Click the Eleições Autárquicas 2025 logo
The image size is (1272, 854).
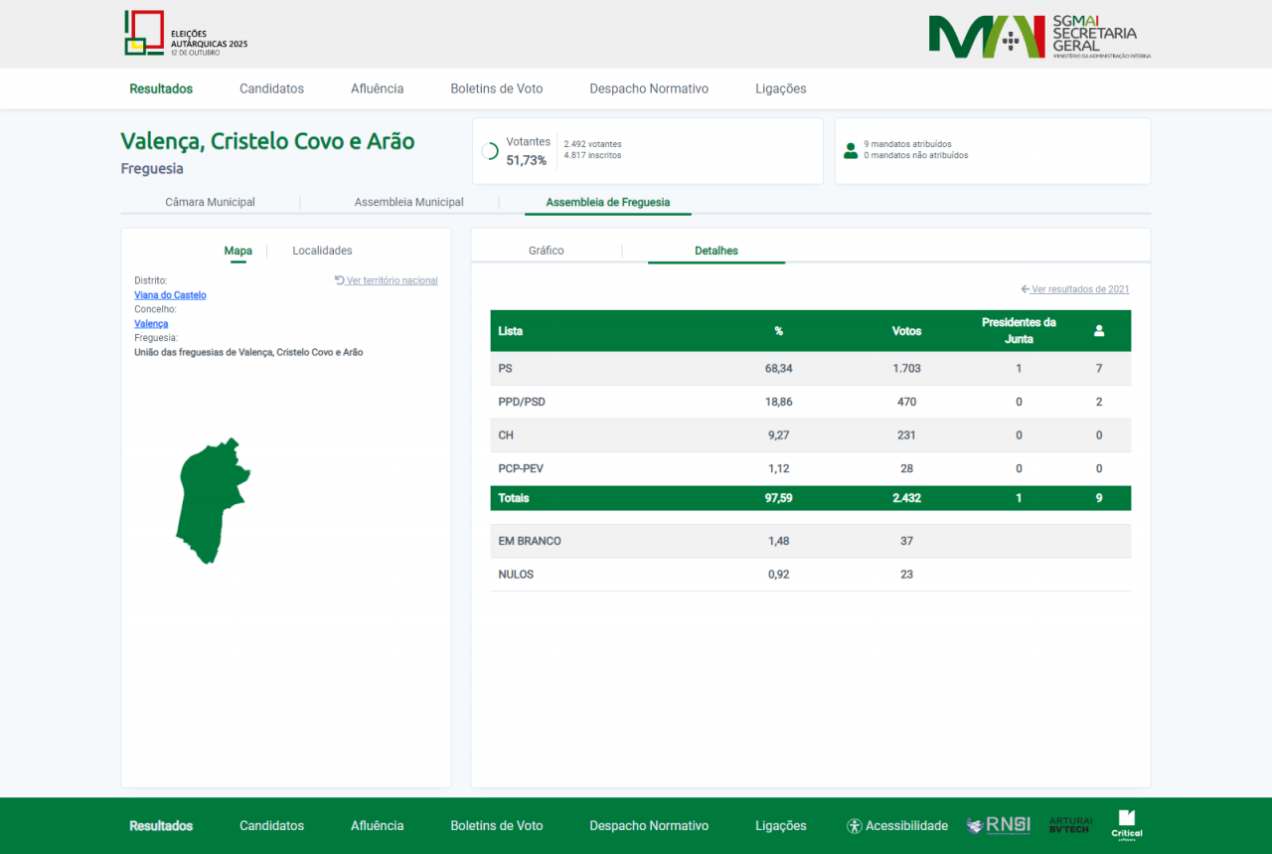tap(185, 34)
